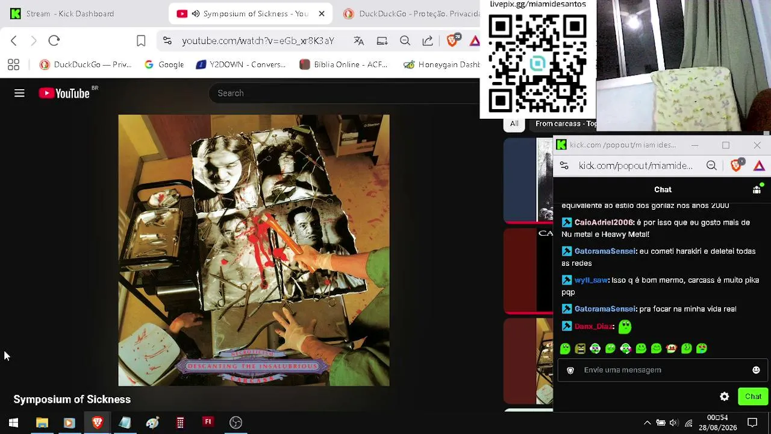
Task: Open the DuckDuckGo bookmark
Action: (x=86, y=64)
